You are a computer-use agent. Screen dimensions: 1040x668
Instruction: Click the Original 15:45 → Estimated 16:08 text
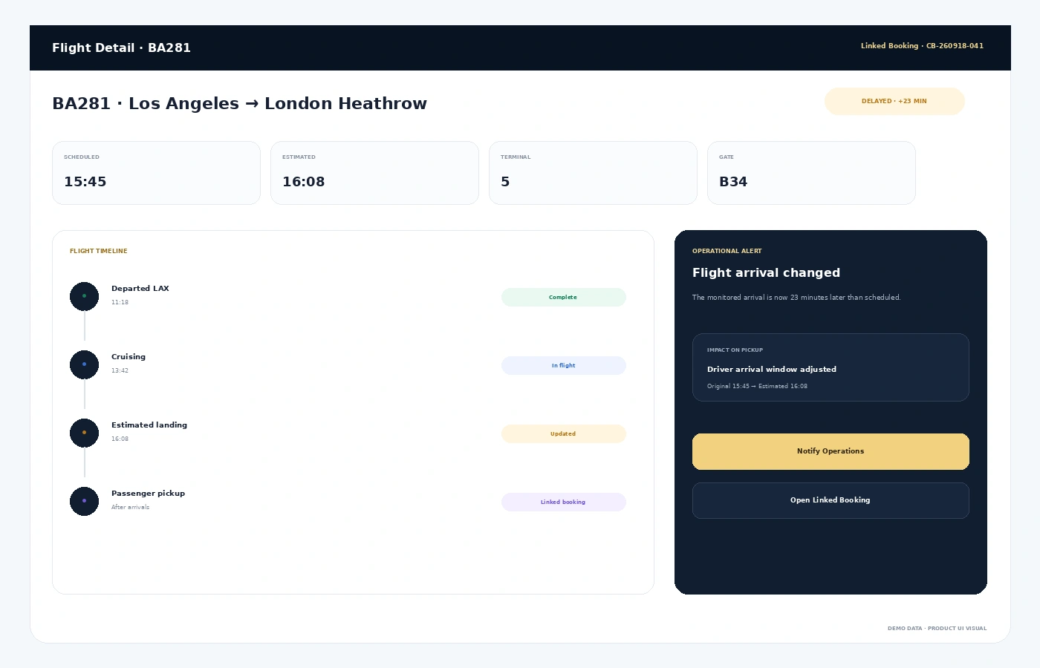[x=757, y=386]
